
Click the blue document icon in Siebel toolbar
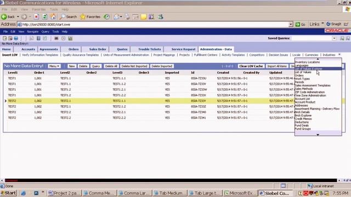(x=38, y=38)
